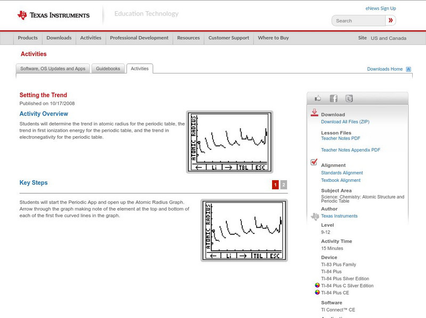This screenshot has width=426, height=318.
Task: Click 'TI Connect™ CE' software entry
Action: 338,310
